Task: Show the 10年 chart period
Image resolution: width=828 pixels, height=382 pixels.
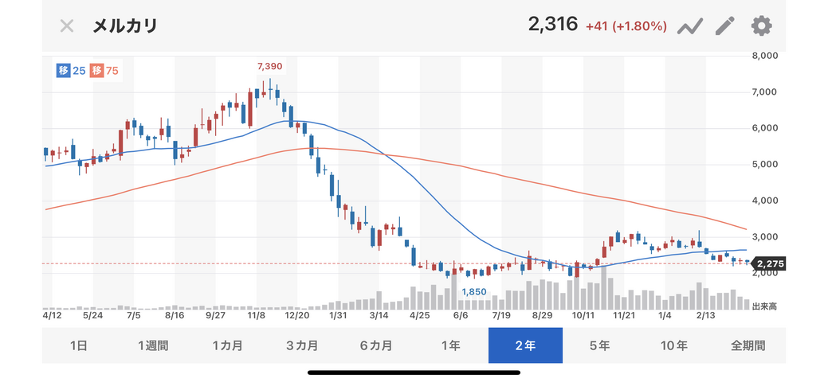Action: [674, 345]
